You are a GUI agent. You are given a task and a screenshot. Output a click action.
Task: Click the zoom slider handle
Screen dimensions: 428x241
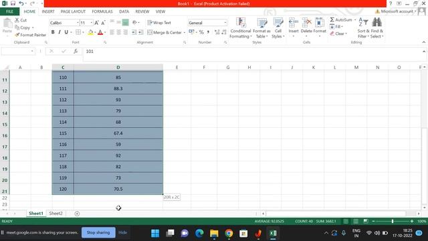[x=393, y=221]
